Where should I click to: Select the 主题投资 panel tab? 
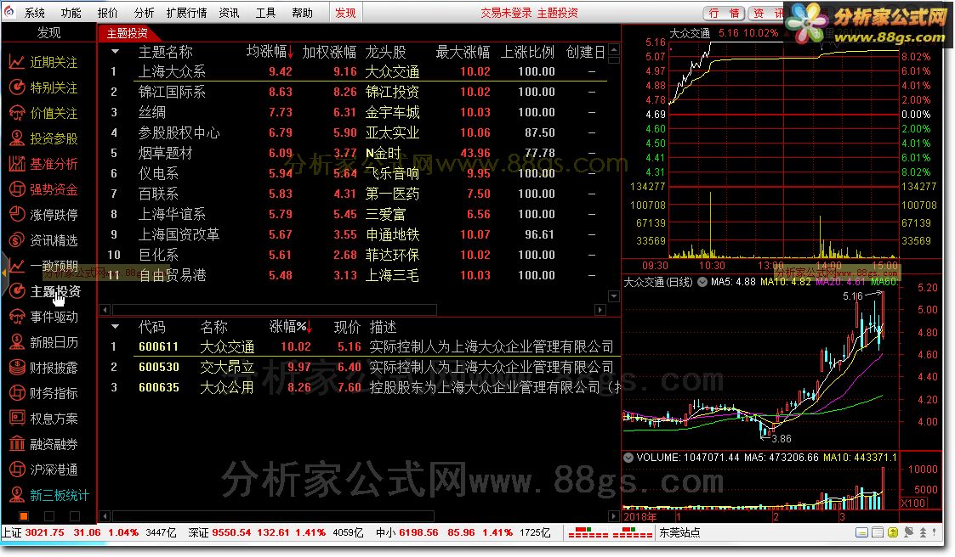127,33
